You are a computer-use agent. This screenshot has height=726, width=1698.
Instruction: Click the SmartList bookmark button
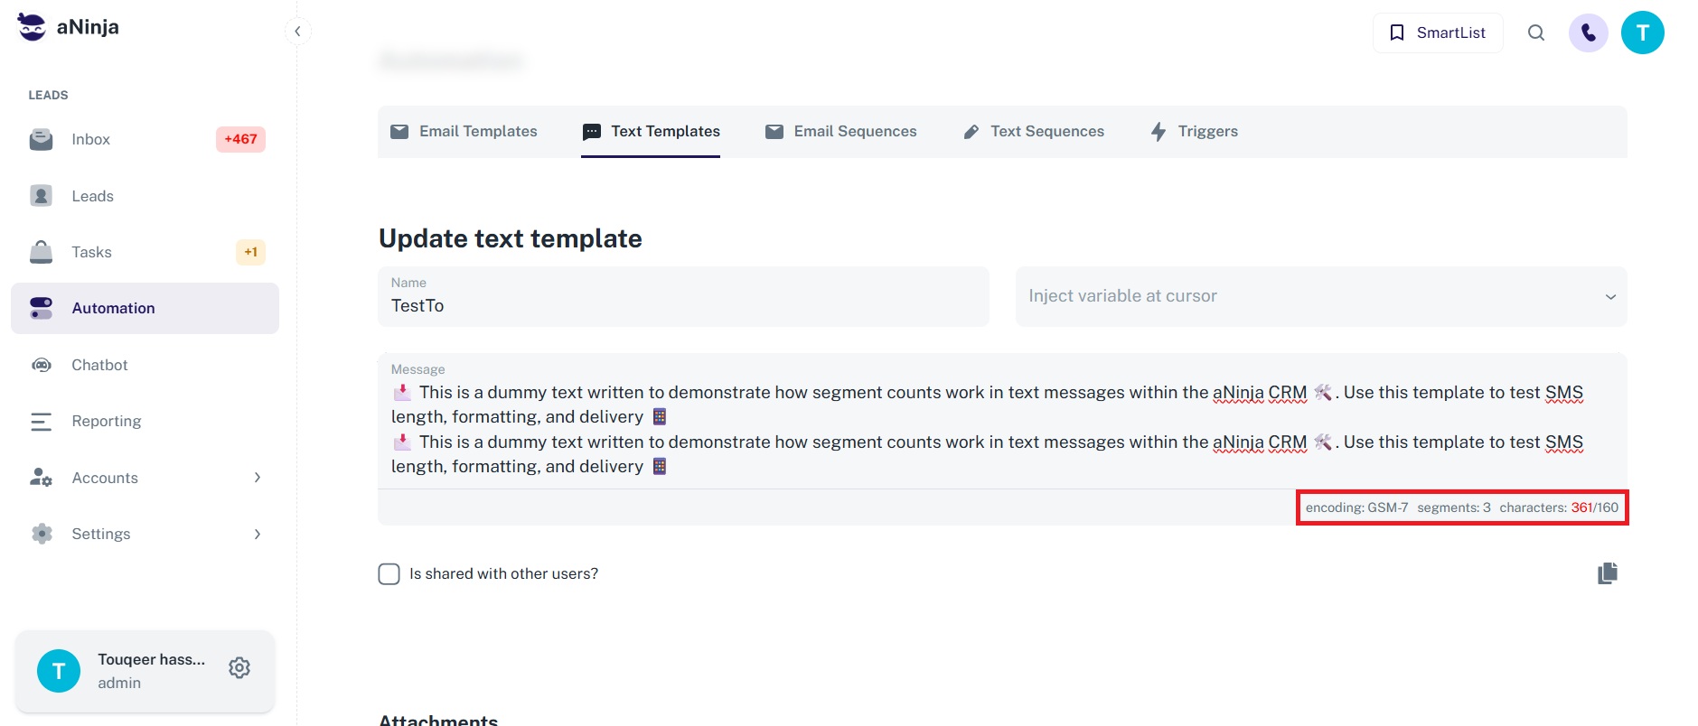click(x=1437, y=33)
